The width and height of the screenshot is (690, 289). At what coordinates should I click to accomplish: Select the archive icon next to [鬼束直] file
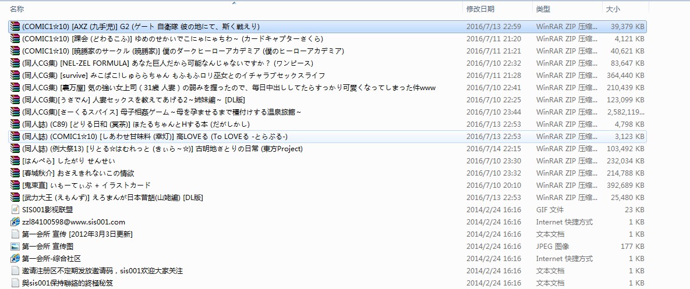(x=15, y=185)
